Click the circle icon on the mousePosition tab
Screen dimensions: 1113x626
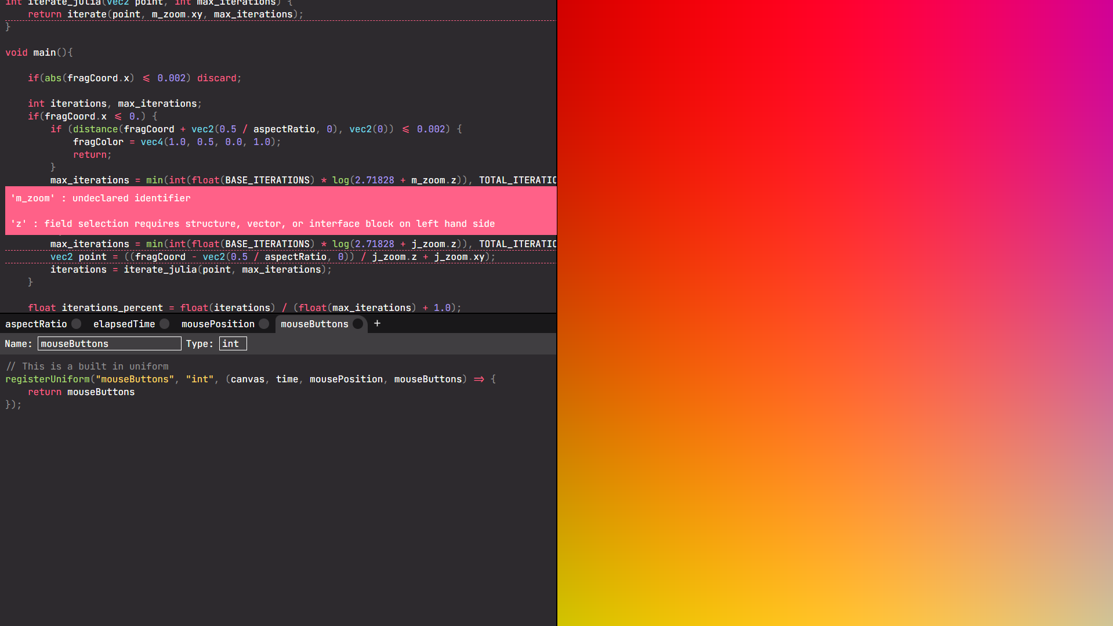tap(264, 324)
